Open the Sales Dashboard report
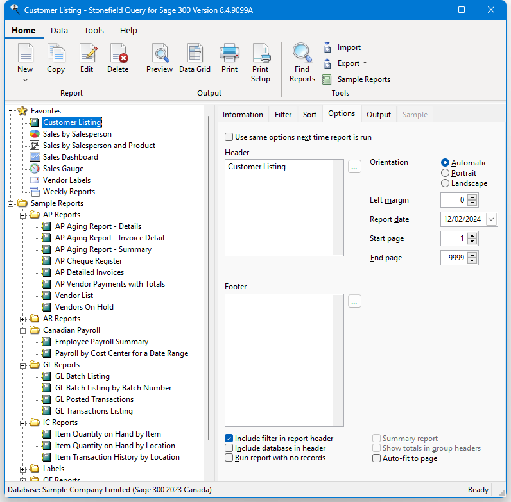The width and height of the screenshot is (511, 502). tap(71, 157)
